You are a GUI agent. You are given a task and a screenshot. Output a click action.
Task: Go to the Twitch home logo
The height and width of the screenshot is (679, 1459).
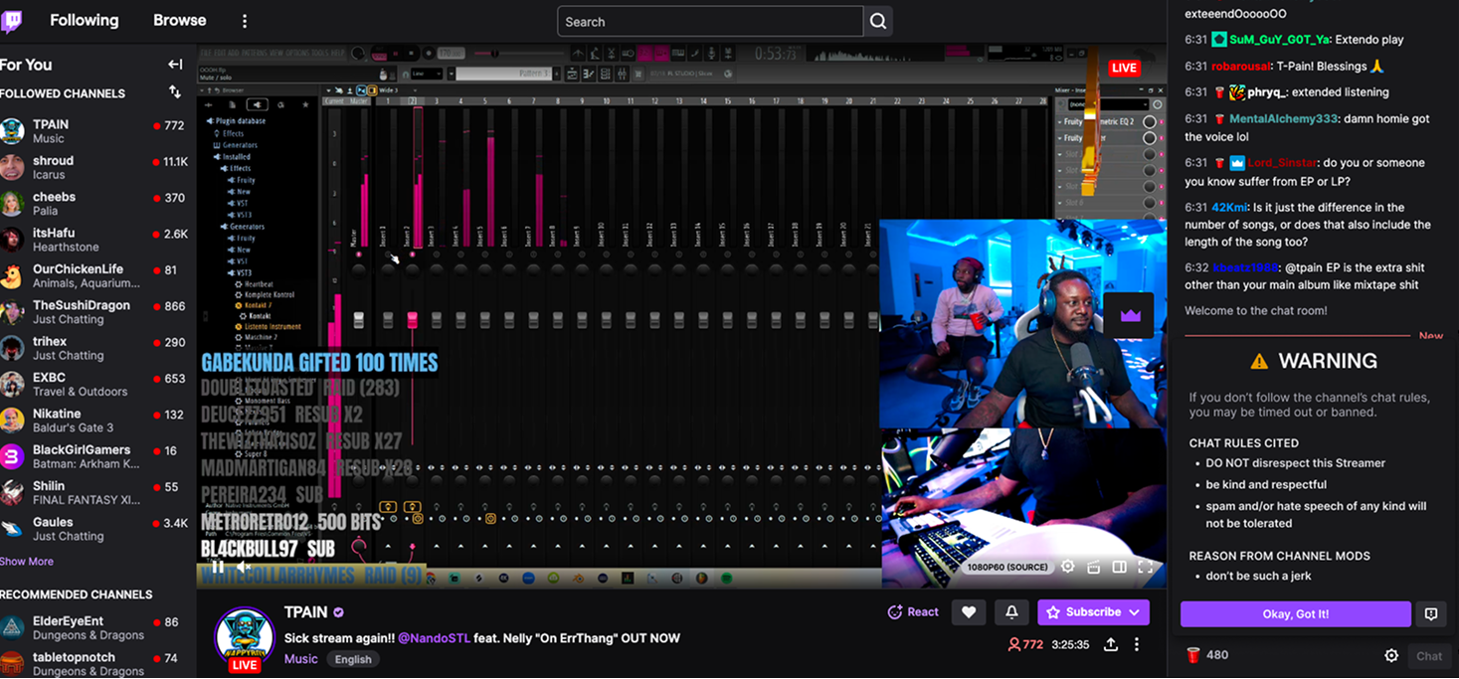coord(13,21)
